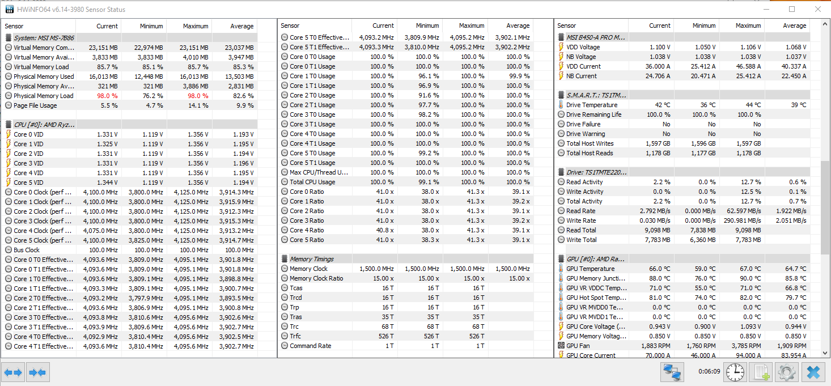Image resolution: width=831 pixels, height=386 pixels.
Task: Click the expand columns left-right arrows button
Action: click(13, 372)
